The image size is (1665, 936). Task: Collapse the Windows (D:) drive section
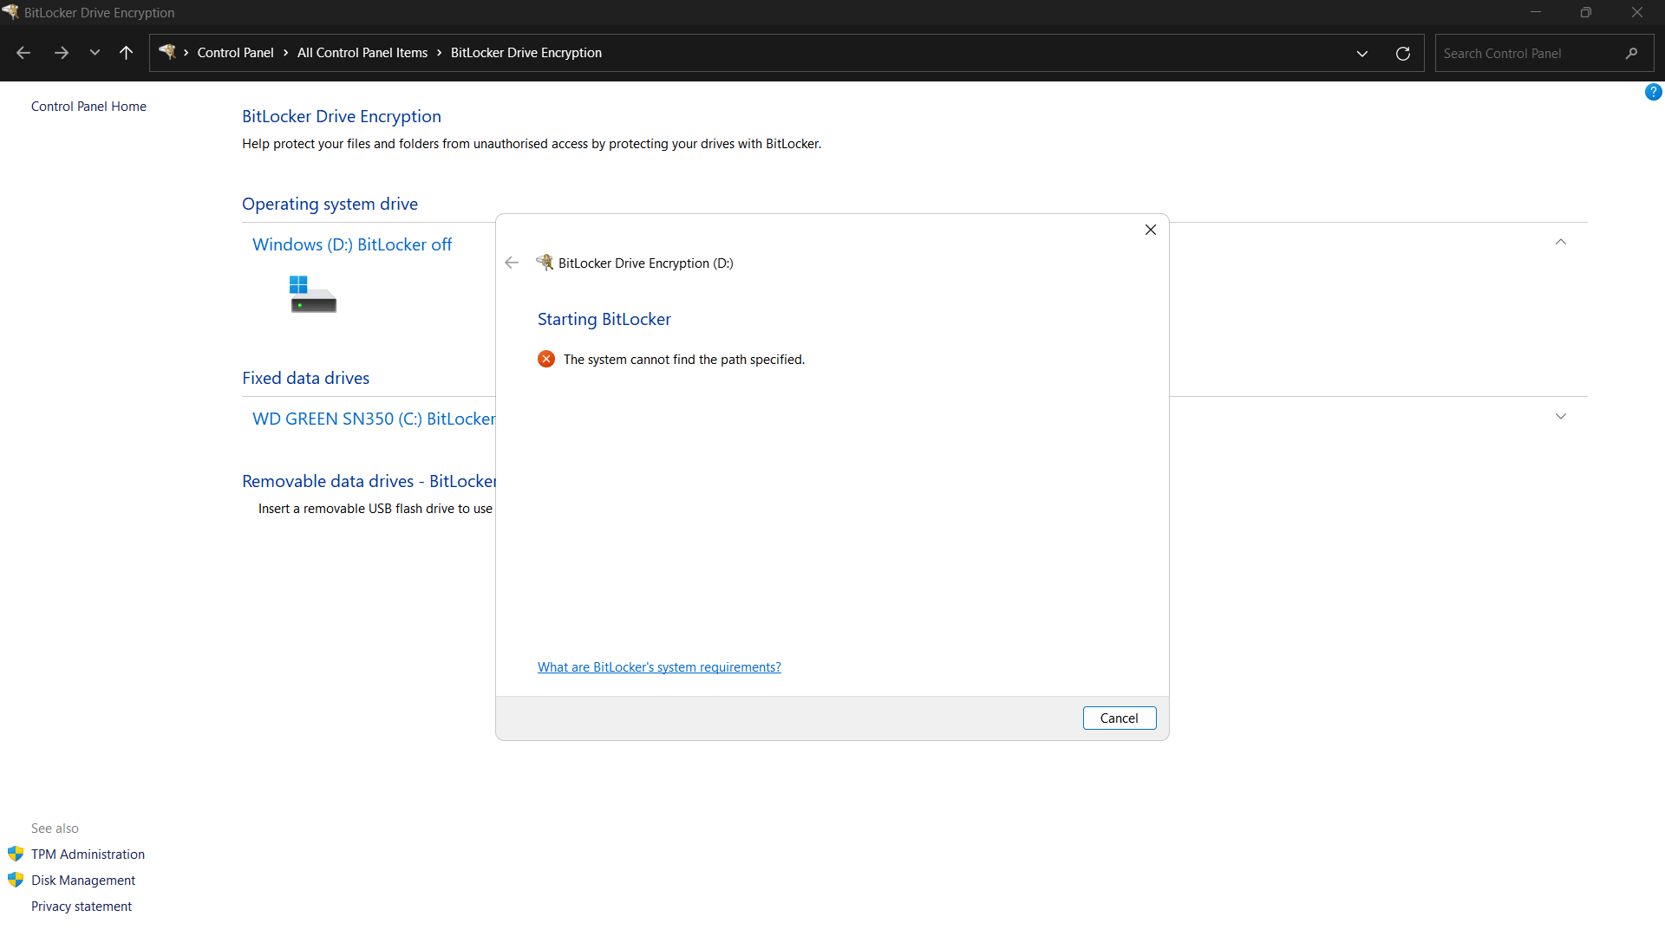click(x=1560, y=243)
